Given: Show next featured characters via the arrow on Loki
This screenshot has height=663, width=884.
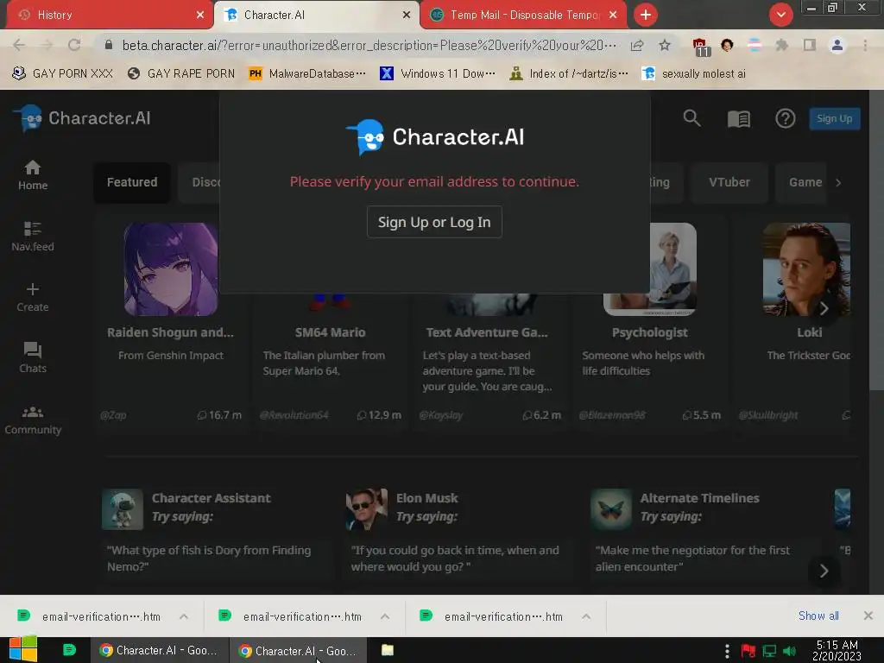Looking at the screenshot, I should coord(824,308).
